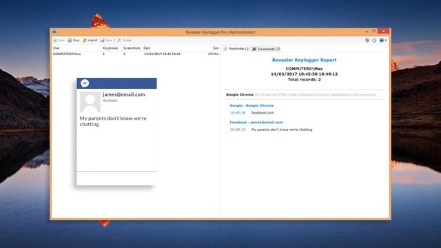Stop recording using the Stop button
This screenshot has width=441, height=248.
(x=74, y=41)
